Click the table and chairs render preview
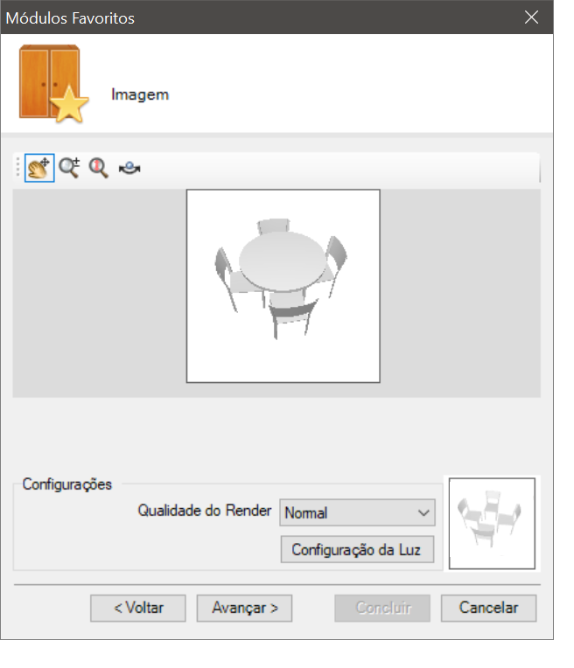574x668 pixels. tap(283, 286)
